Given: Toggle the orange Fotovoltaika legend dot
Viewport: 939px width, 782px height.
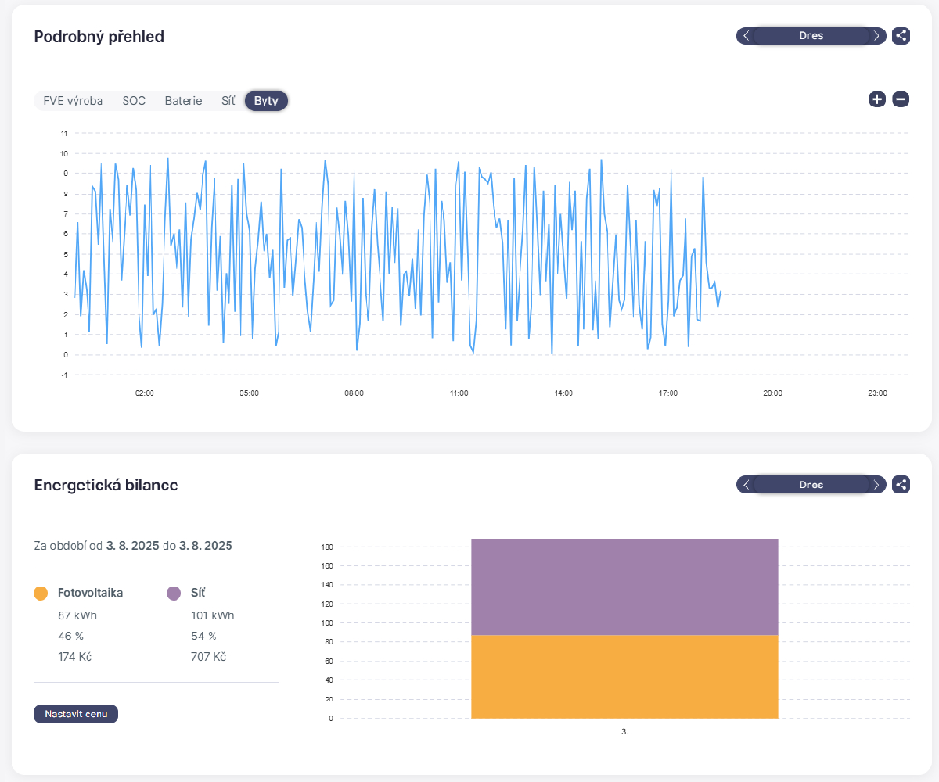Looking at the screenshot, I should tap(41, 594).
